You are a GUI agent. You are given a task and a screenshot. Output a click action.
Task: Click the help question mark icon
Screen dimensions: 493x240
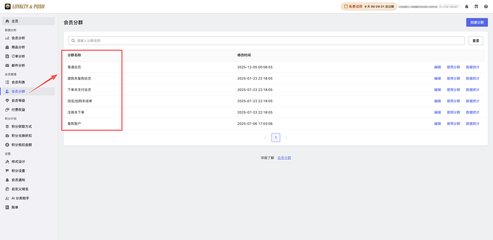[x=486, y=7]
